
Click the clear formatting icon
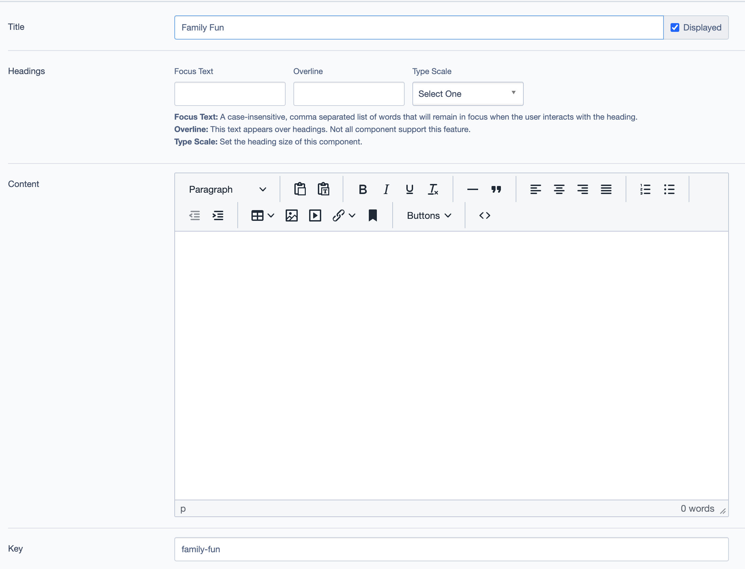tap(433, 189)
